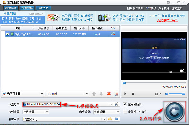Screen dimensions: 189x125
Task: Select the 3D效果 tab
Action: pos(43,8)
